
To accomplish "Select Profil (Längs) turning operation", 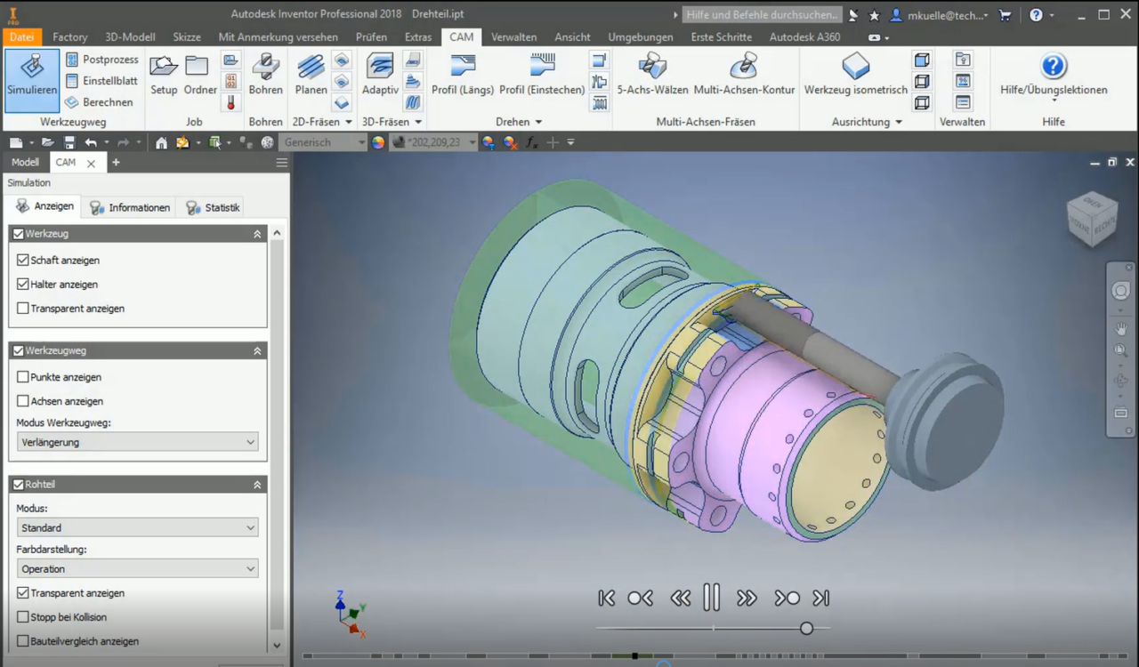I will click(x=463, y=76).
